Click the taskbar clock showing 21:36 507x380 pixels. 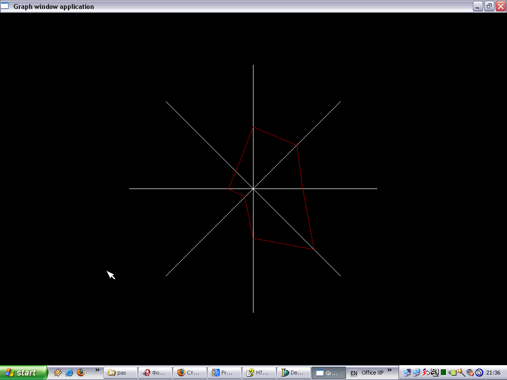click(x=493, y=373)
